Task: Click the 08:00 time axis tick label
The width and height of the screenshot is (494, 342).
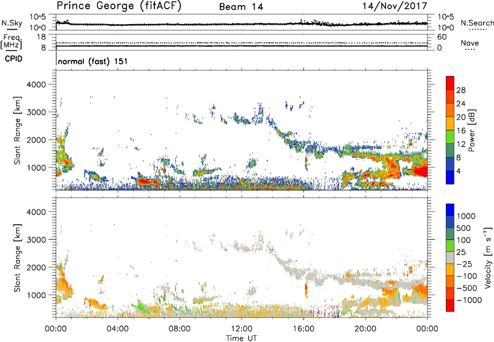Action: click(180, 329)
